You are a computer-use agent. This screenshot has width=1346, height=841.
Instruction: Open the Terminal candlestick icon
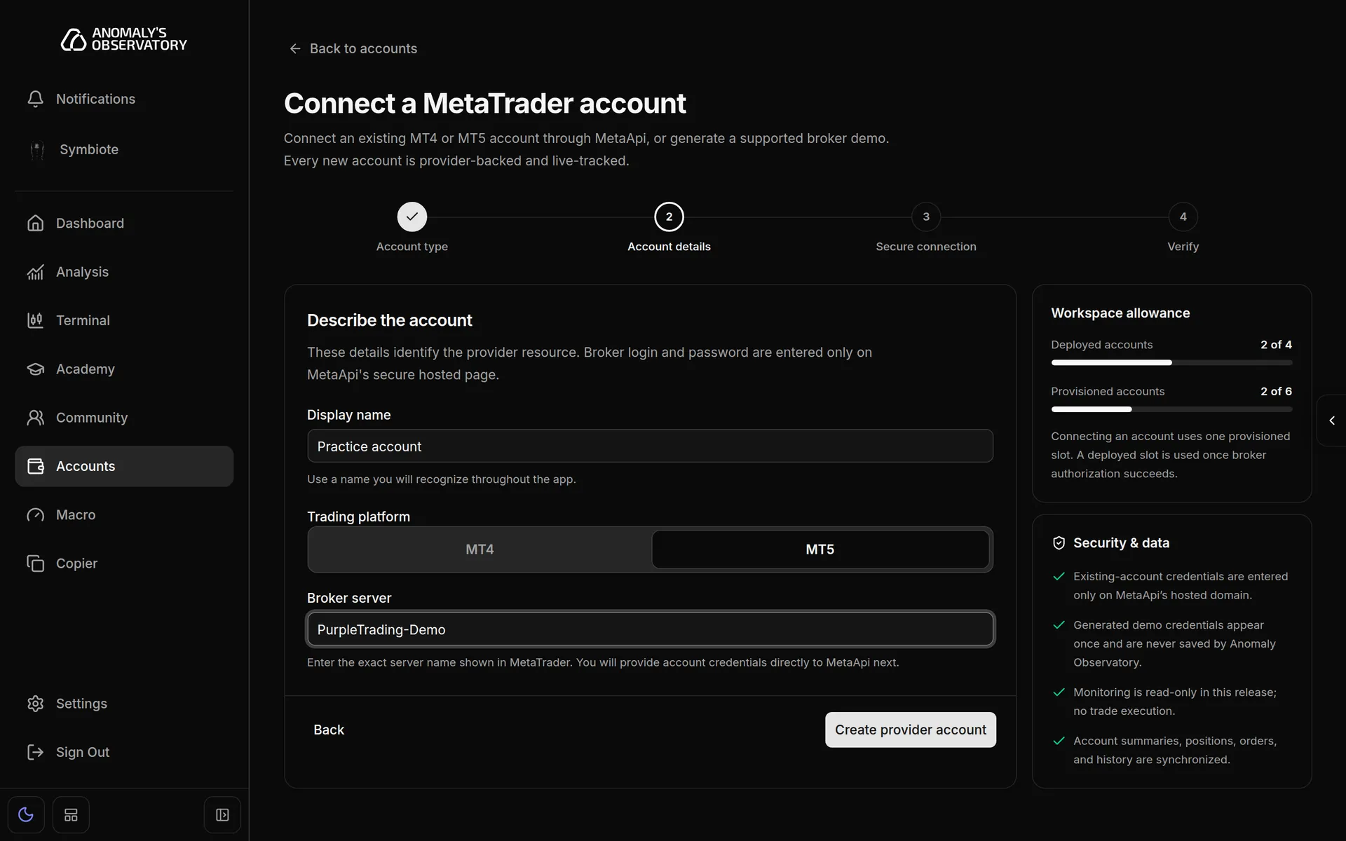pos(36,320)
